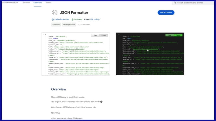Click the search magnifier icon
216x121 pixels.
[175, 2]
